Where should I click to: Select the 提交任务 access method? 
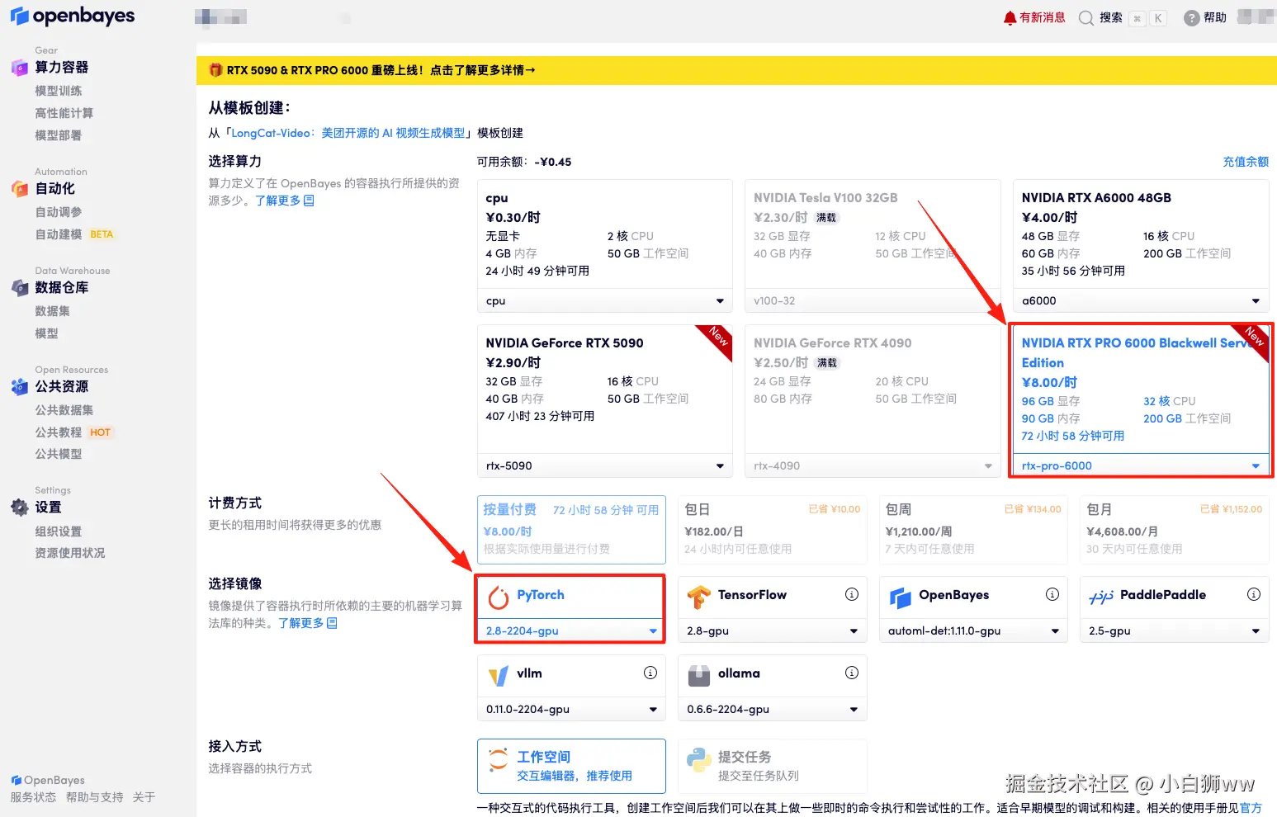coord(773,766)
